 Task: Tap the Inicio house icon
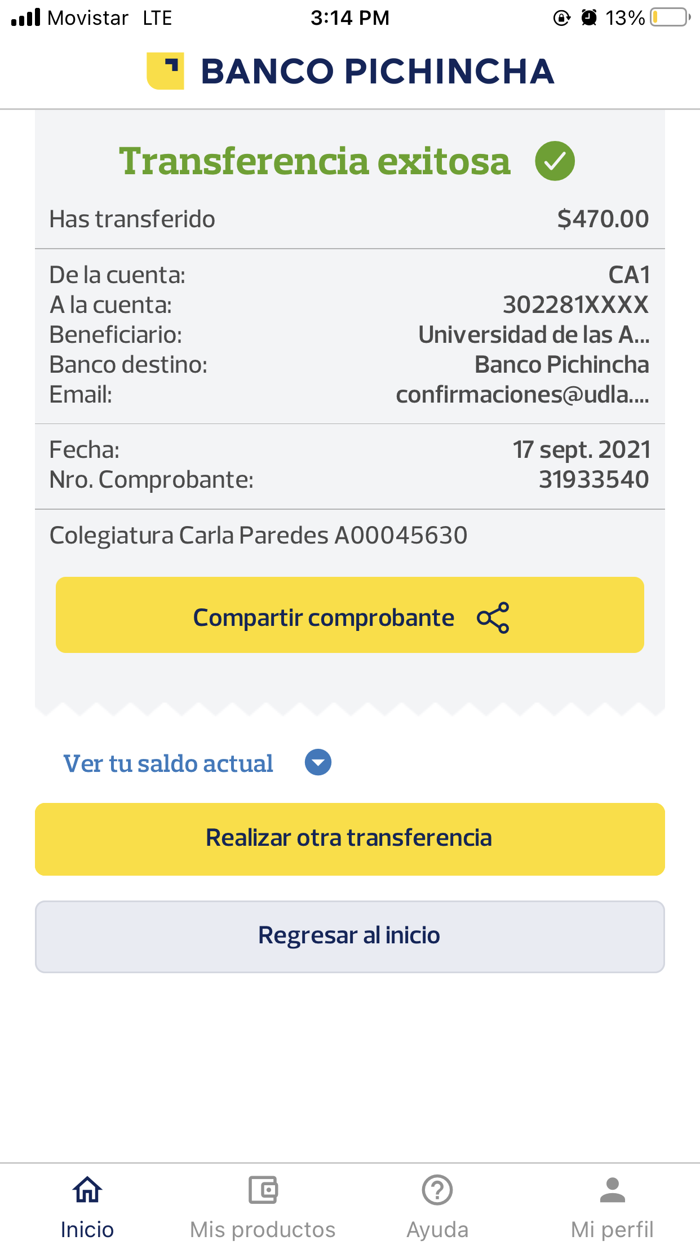pos(87,1190)
